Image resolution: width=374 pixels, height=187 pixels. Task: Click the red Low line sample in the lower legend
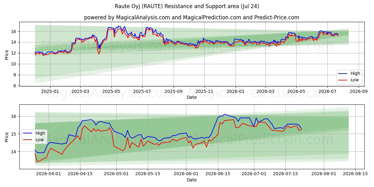tap(28, 140)
